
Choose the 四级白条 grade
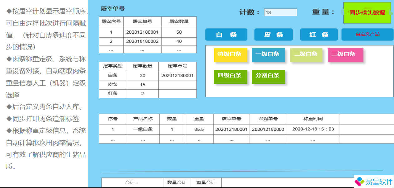tap(230, 76)
